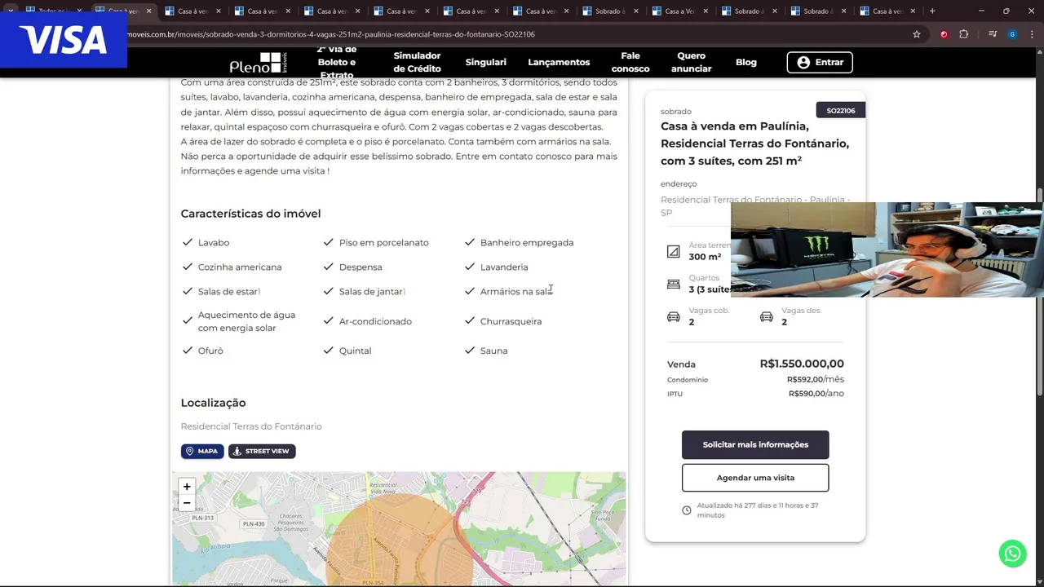The height and width of the screenshot is (587, 1044).
Task: Click the land area icon
Action: [673, 252]
